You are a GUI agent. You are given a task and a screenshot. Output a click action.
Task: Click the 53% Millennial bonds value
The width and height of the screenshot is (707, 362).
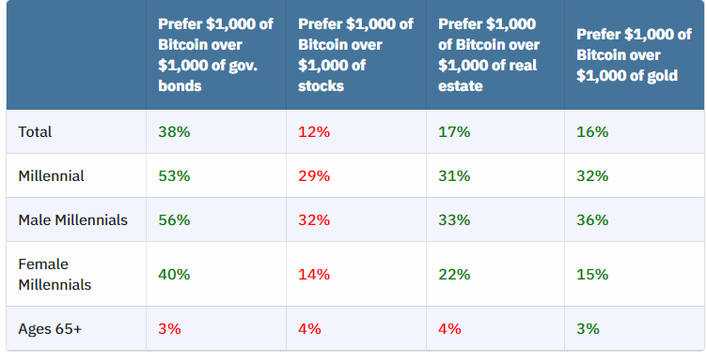pyautogui.click(x=174, y=175)
